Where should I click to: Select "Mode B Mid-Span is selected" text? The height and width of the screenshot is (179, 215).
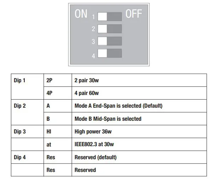(108, 119)
